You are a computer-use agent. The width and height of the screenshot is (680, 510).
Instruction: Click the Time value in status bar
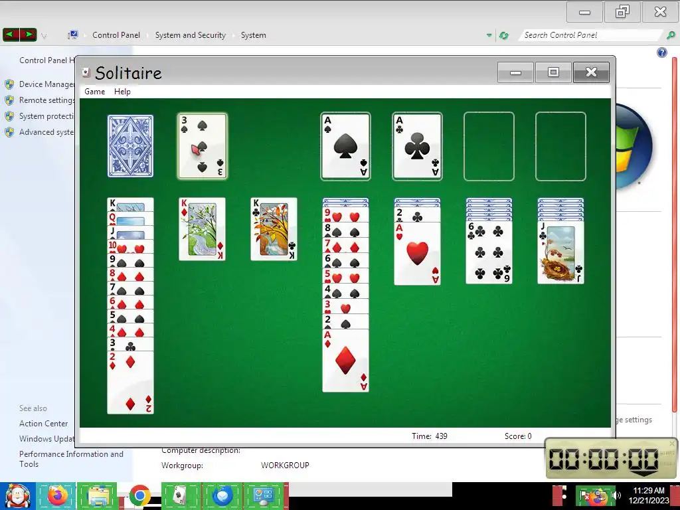coord(441,436)
